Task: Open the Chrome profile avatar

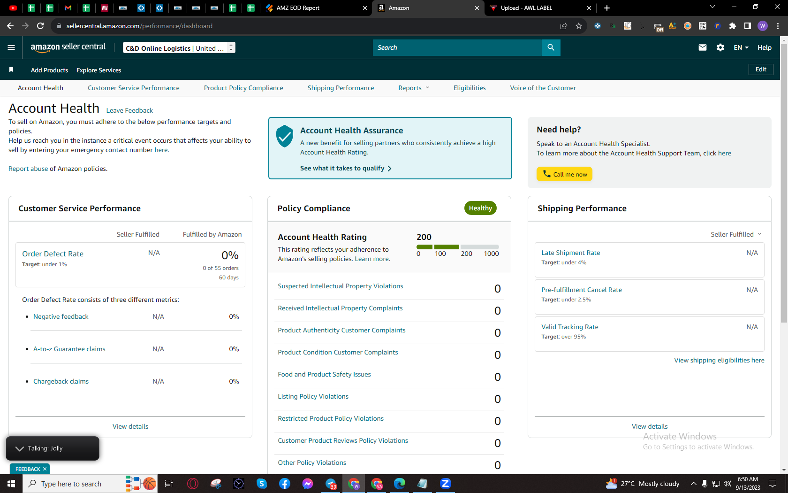Action: 763,26
